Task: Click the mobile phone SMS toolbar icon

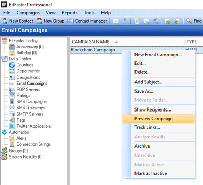Action: (x=125, y=21)
